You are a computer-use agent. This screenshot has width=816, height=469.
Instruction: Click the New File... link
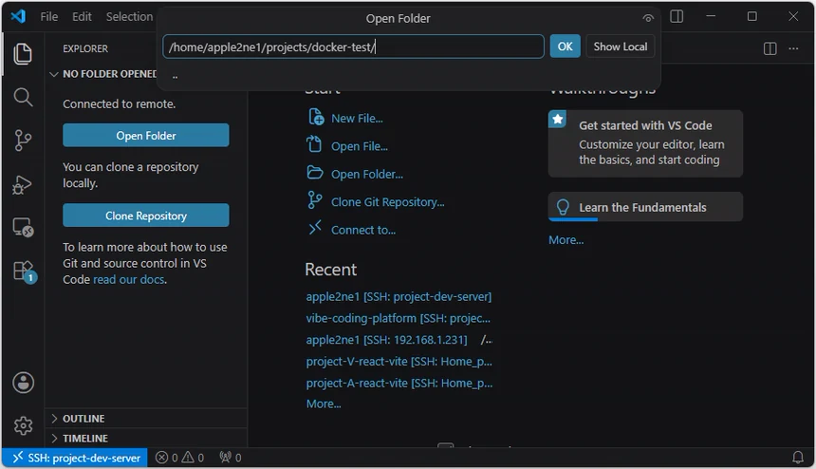pyautogui.click(x=357, y=119)
